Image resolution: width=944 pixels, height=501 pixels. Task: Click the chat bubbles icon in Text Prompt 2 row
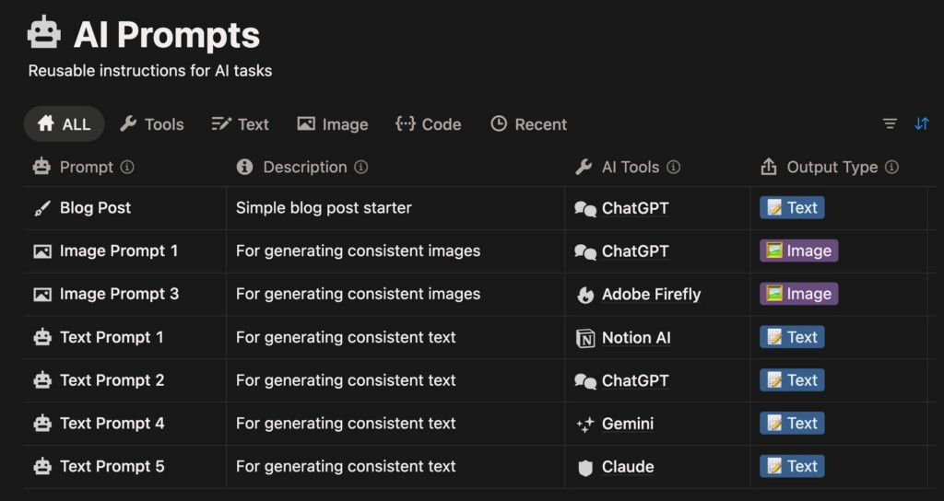coord(585,380)
